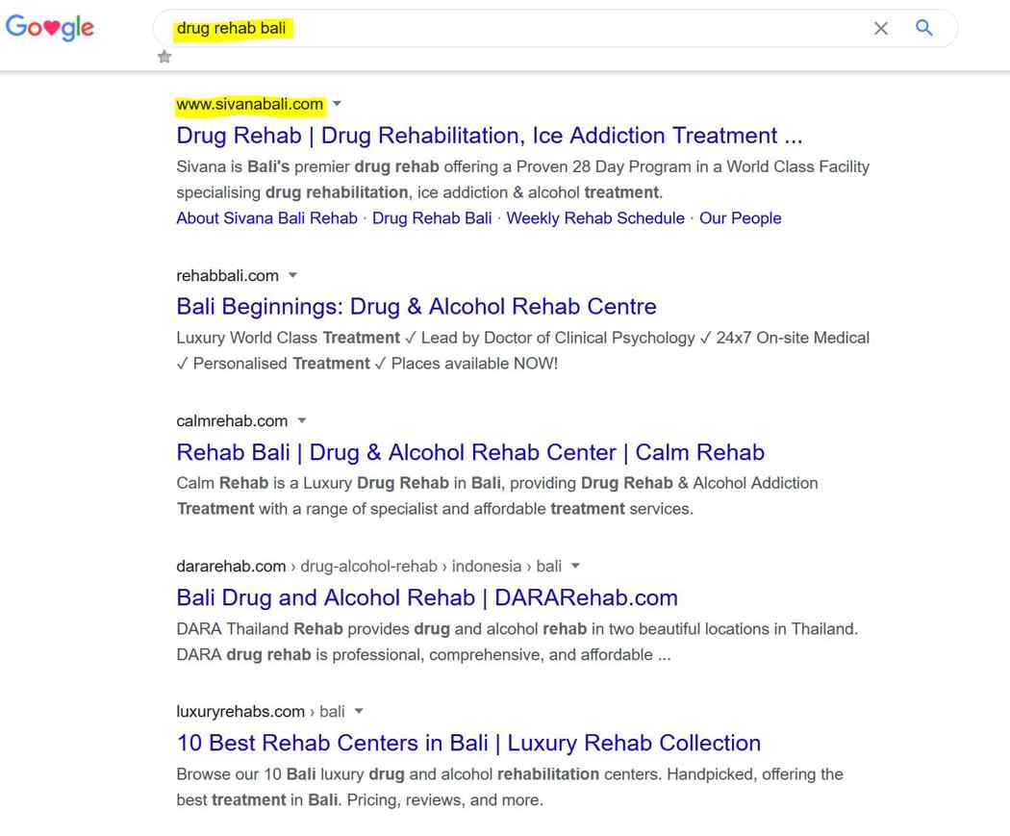1010x836 pixels.
Task: Open the DARARehab.com result link
Action: click(426, 597)
